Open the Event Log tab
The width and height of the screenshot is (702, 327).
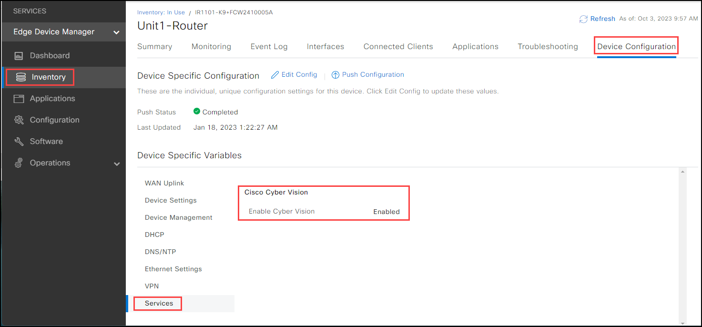[269, 47]
